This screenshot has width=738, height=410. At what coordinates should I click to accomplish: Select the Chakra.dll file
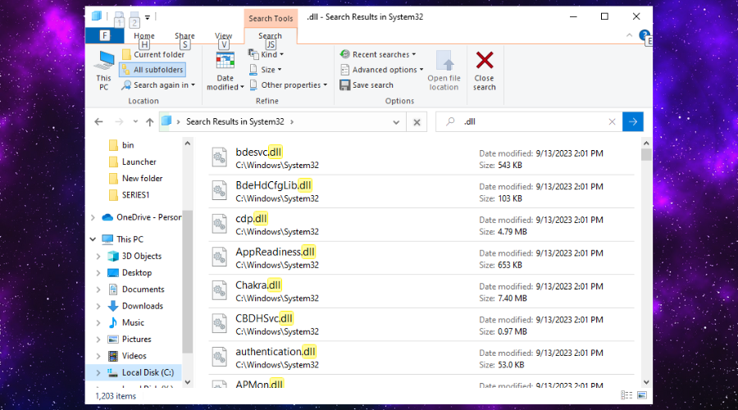click(421, 291)
